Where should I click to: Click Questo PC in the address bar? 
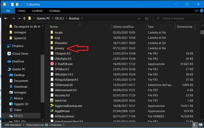click(x=43, y=18)
